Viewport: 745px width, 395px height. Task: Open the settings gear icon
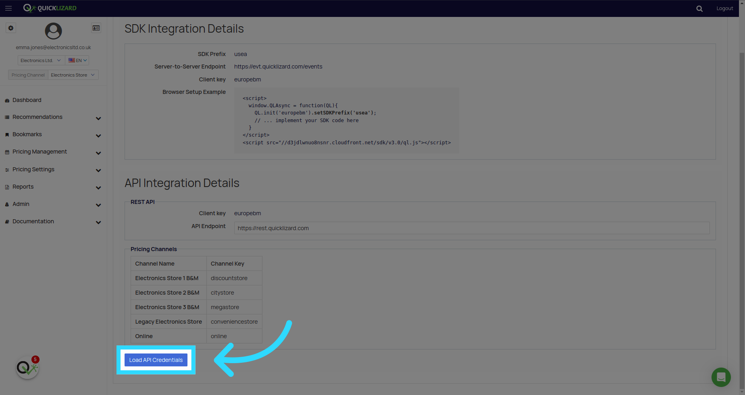point(11,28)
